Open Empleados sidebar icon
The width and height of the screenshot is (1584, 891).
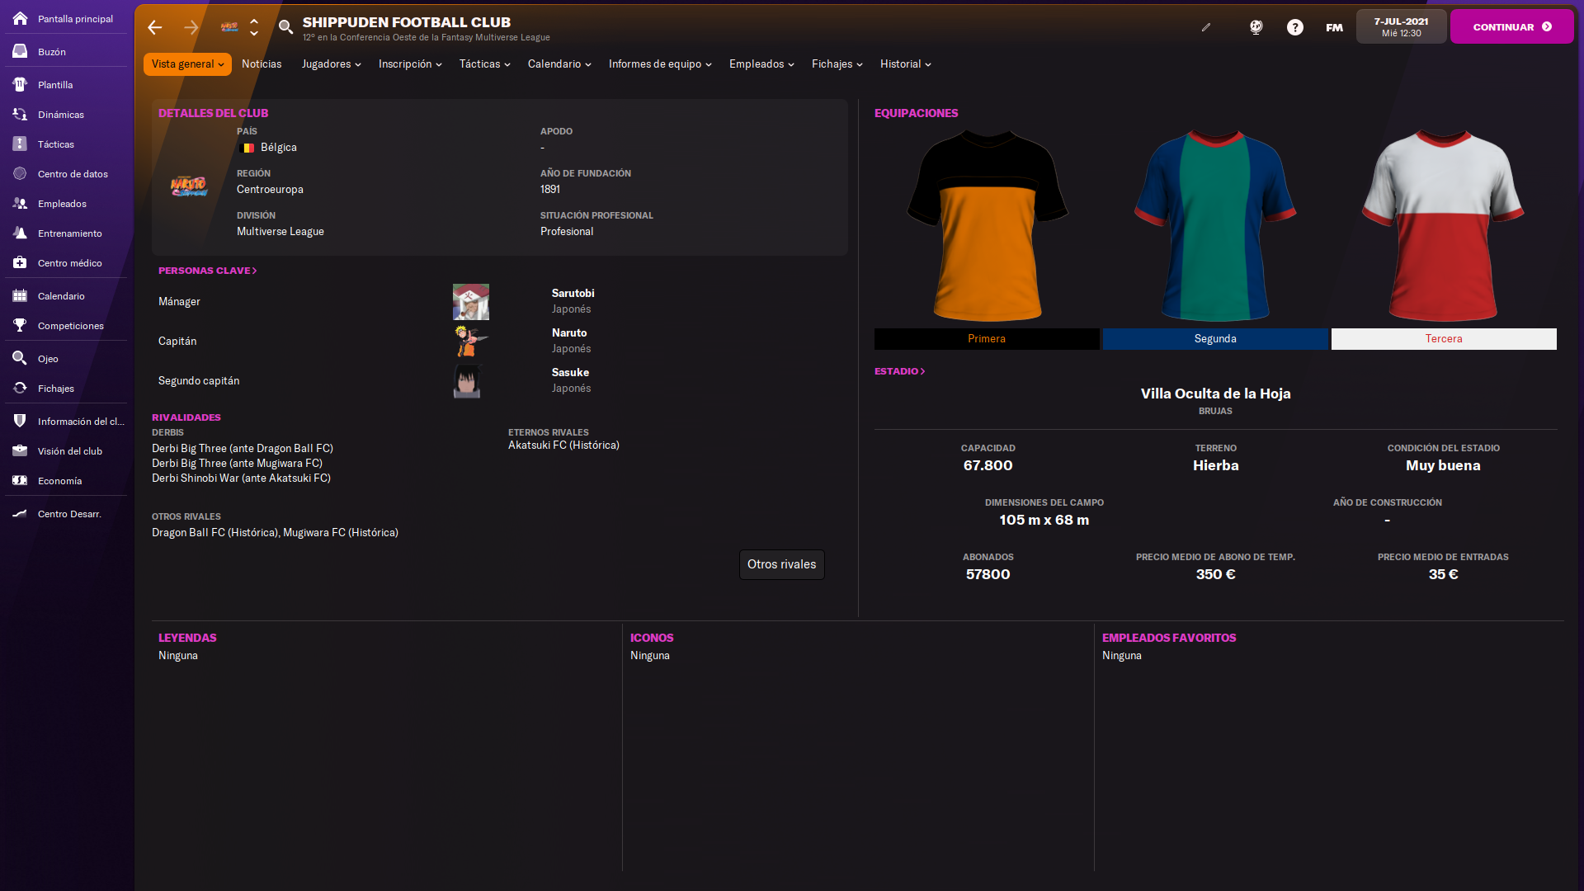(20, 203)
